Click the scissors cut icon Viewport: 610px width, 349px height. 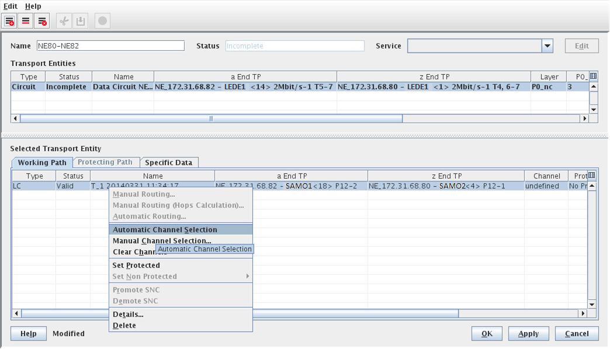pyautogui.click(x=64, y=21)
